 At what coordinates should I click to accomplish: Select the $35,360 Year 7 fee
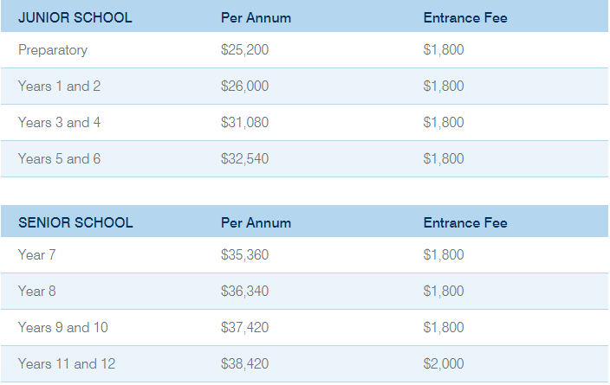pyautogui.click(x=245, y=255)
